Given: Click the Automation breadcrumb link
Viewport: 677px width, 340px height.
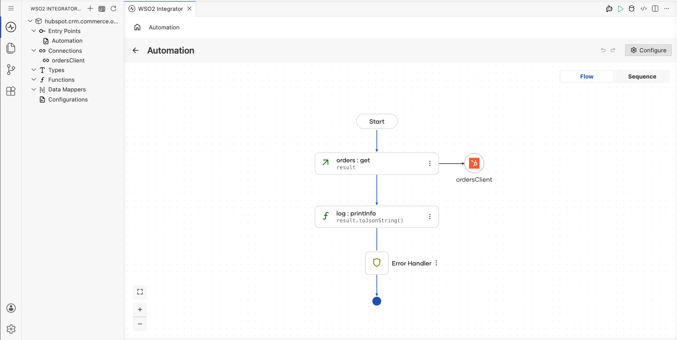Looking at the screenshot, I should [x=164, y=27].
